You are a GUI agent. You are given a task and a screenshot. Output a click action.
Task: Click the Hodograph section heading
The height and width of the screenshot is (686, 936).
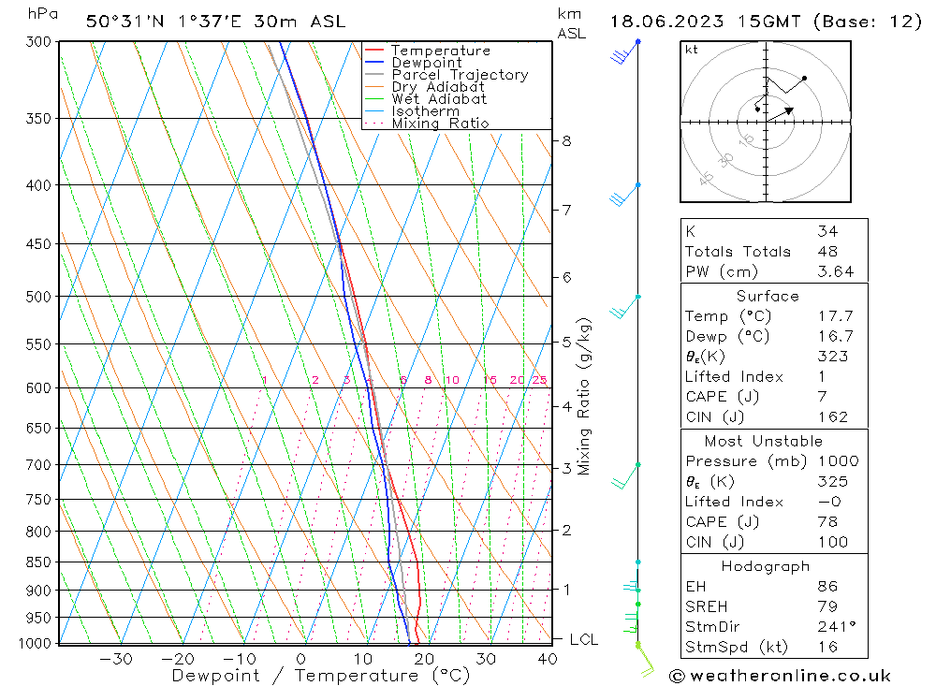766,566
